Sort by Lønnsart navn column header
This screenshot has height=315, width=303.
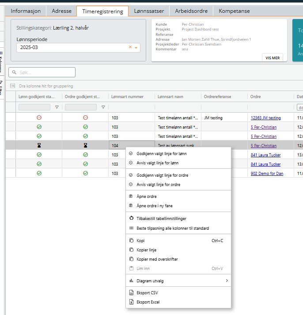click(x=170, y=97)
